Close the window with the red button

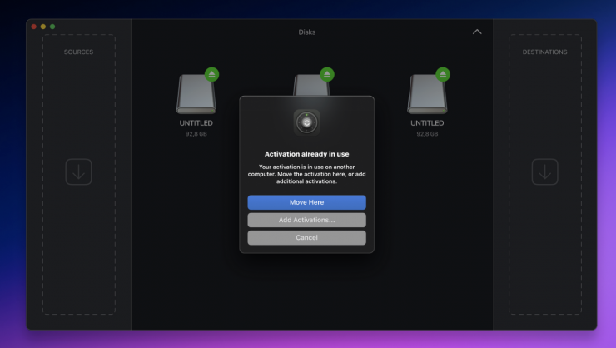[34, 27]
